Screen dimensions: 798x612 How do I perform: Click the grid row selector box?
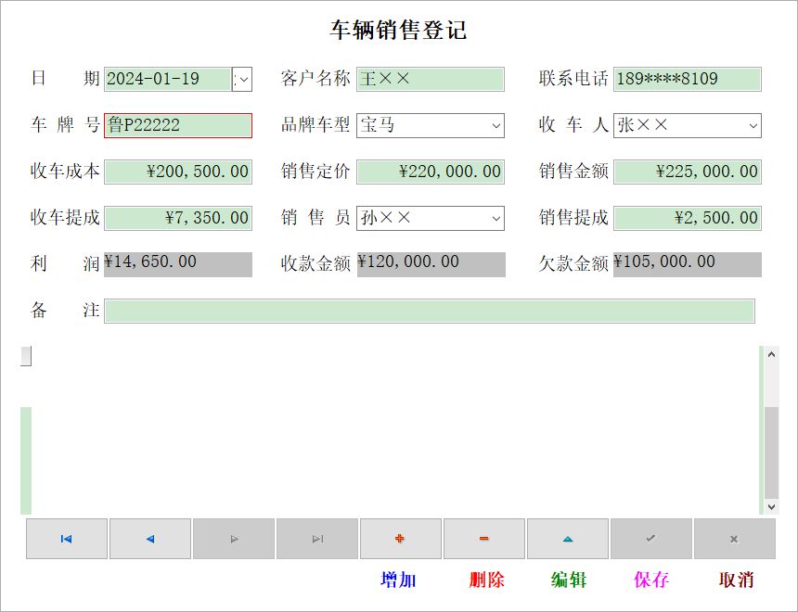click(26, 356)
